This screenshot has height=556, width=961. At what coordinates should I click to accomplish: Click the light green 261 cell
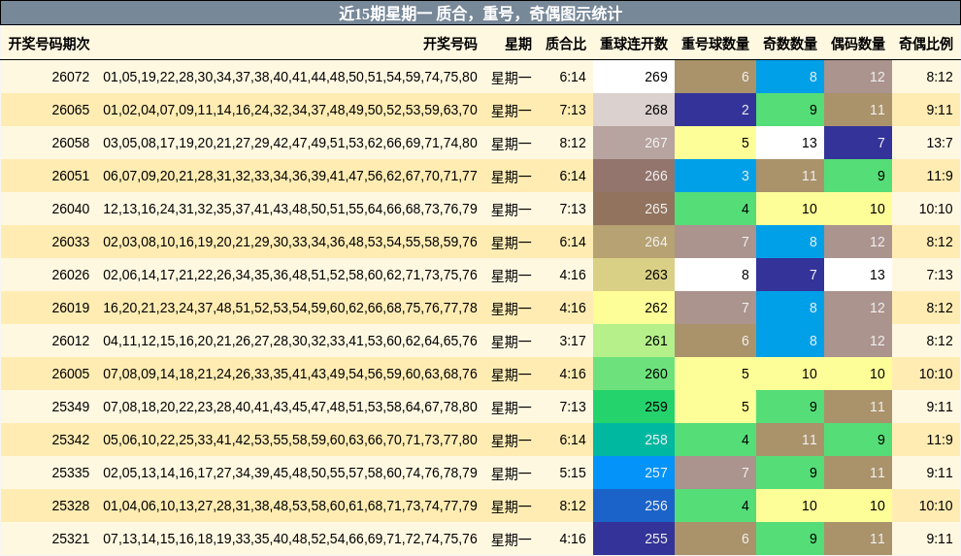point(634,341)
